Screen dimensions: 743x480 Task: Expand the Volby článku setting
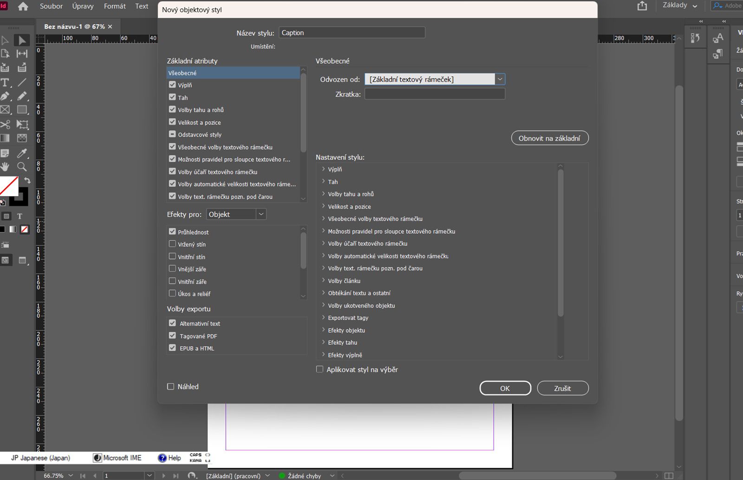click(323, 281)
